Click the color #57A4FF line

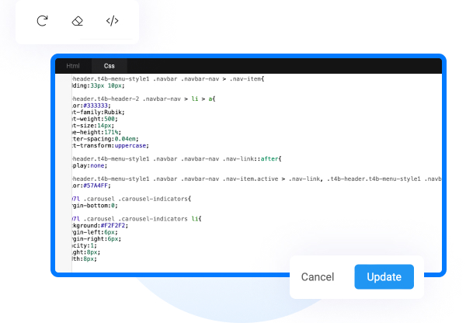coord(92,186)
